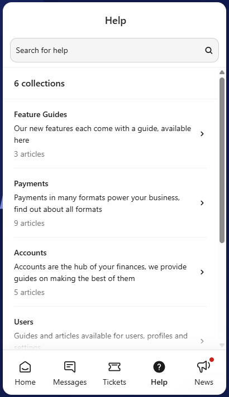The width and height of the screenshot is (229, 397).
Task: Open the Users collection title
Action: pos(23,322)
